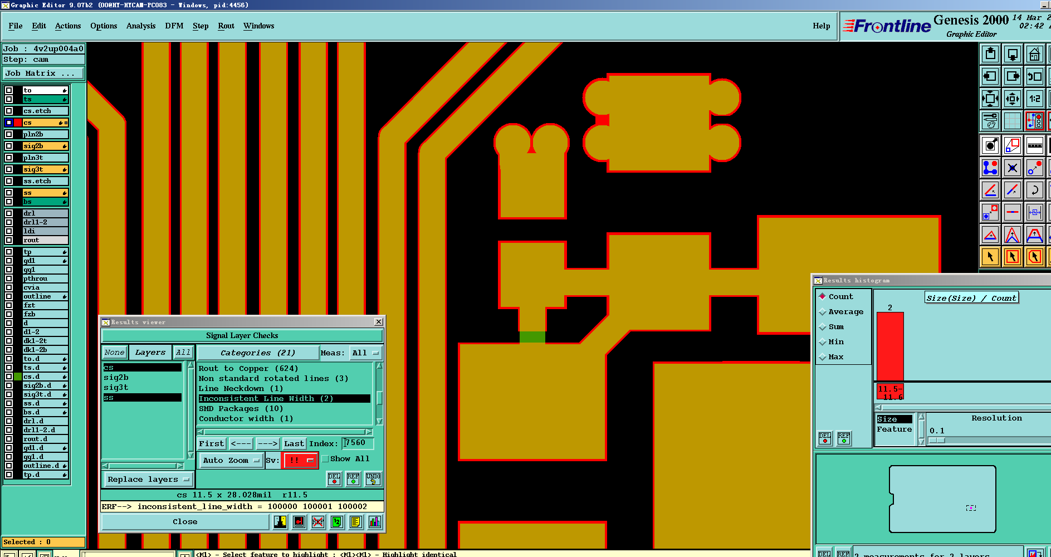The image size is (1051, 557).
Task: Toggle display box of layer pln3t
Action: coord(9,158)
